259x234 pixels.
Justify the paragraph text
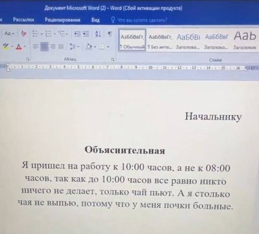click(x=61, y=47)
